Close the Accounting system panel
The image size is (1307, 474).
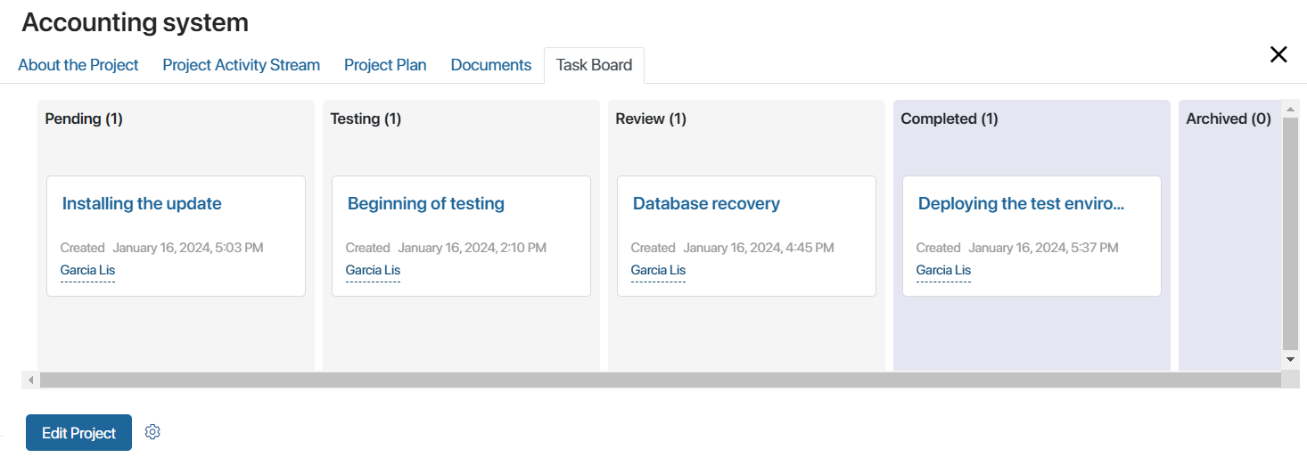(1278, 54)
